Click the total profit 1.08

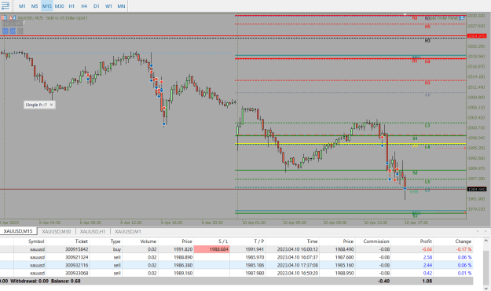tap(427, 281)
